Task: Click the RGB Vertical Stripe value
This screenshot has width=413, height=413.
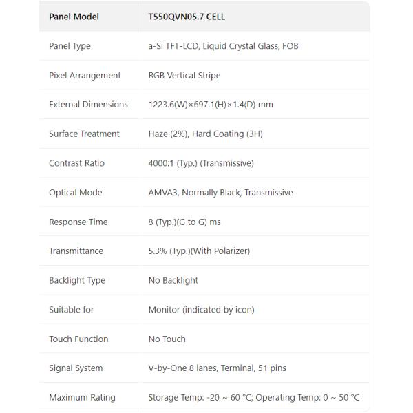Action: (184, 76)
